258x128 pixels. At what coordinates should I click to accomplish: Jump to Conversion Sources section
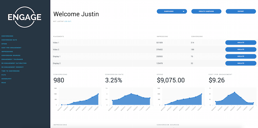pos(11,56)
